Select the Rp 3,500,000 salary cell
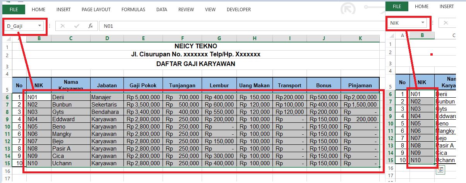 pos(144,104)
